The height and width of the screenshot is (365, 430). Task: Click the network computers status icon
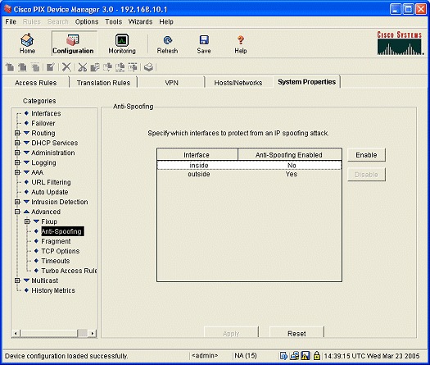coord(295,356)
